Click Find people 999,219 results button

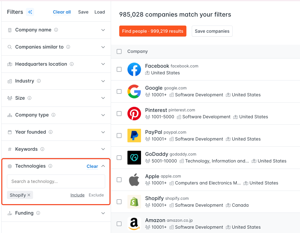(x=153, y=31)
